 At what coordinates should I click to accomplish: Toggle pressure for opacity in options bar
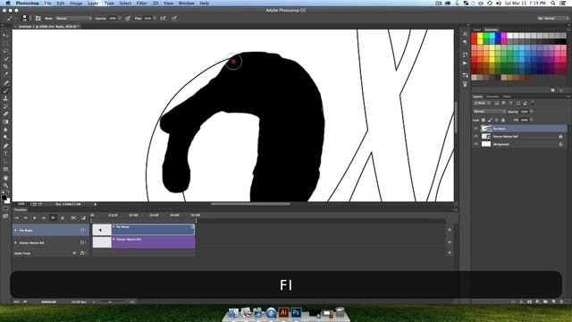tap(128, 18)
